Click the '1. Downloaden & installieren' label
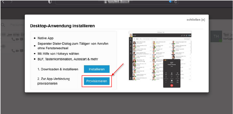This screenshot has height=114, width=233. tap(58, 69)
